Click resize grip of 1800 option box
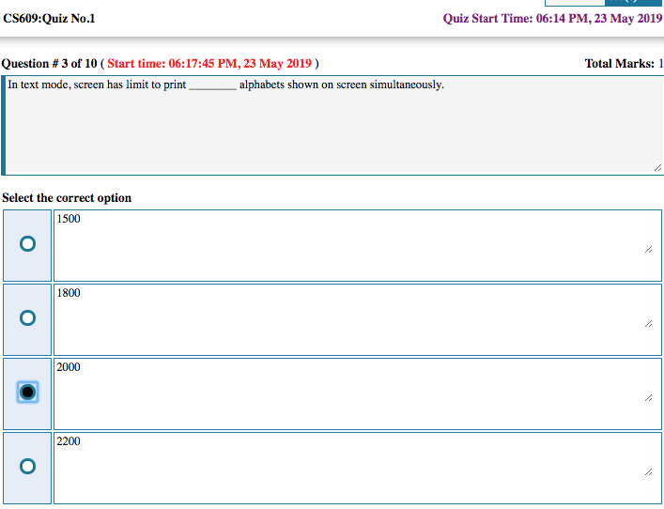This screenshot has width=664, height=509. pos(648,324)
